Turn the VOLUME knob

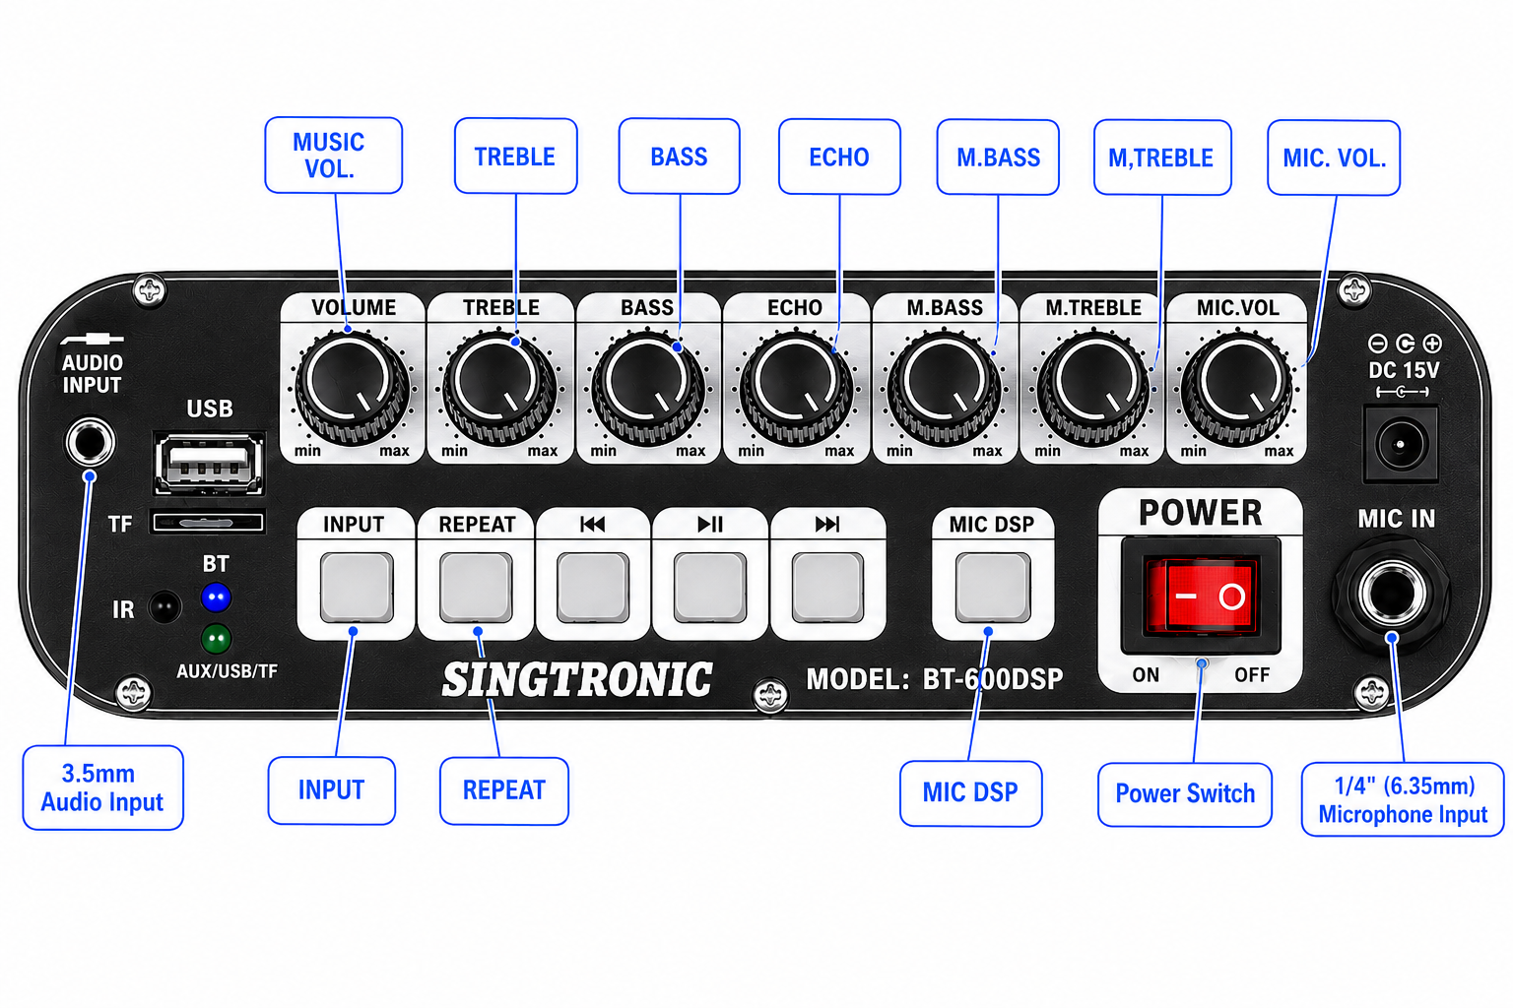pos(353,386)
